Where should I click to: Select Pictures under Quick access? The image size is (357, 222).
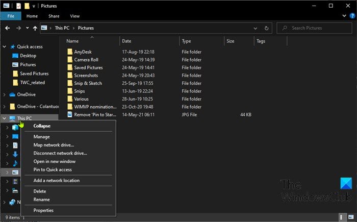28,65
